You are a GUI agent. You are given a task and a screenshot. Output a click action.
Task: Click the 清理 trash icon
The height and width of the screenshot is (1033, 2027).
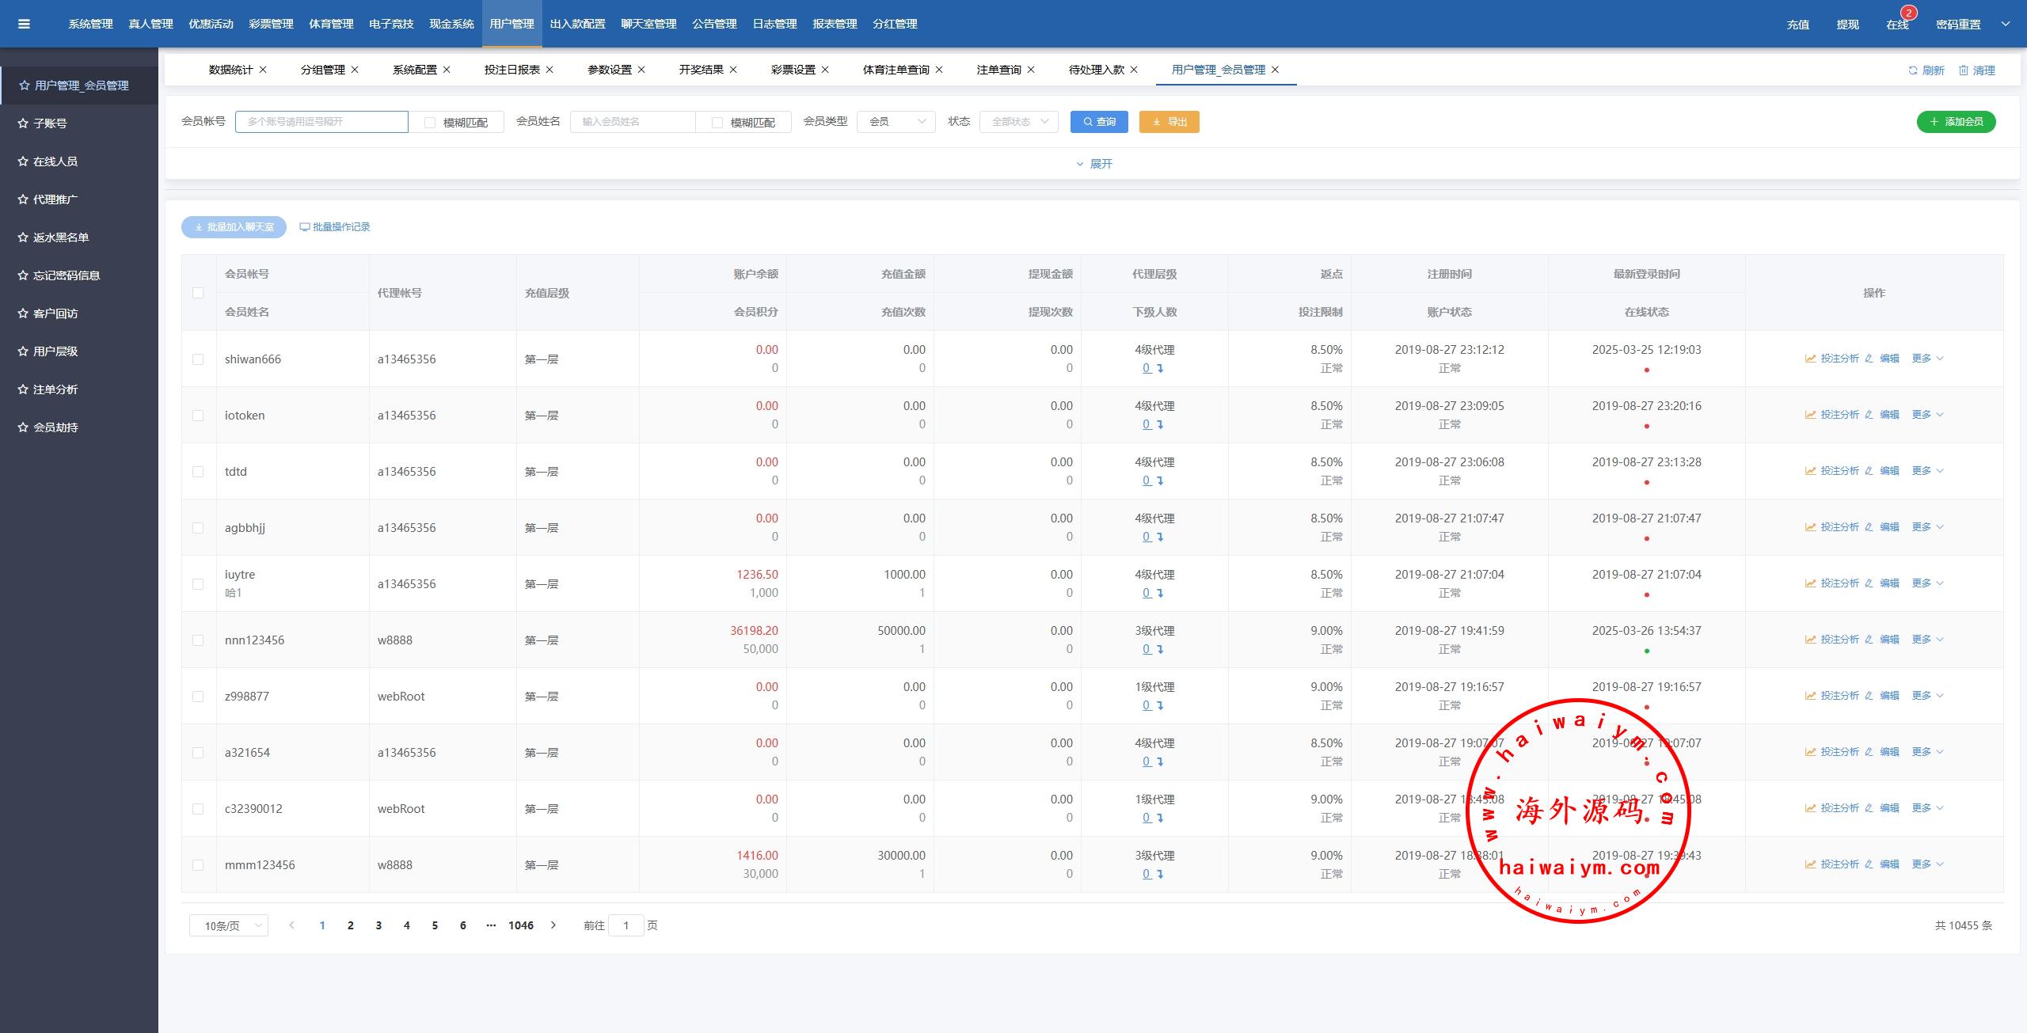tap(1964, 70)
